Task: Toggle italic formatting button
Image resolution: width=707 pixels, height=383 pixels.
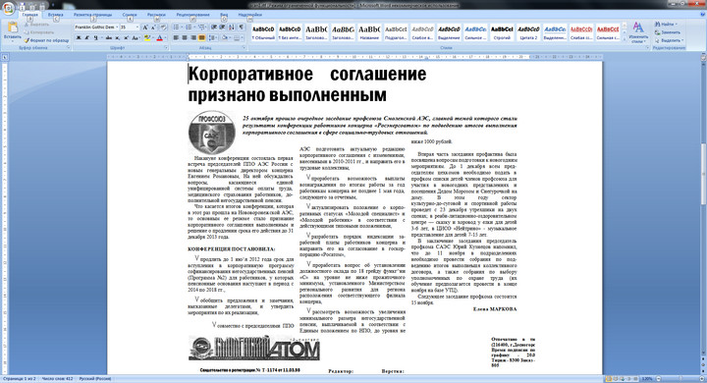Action: click(87, 38)
